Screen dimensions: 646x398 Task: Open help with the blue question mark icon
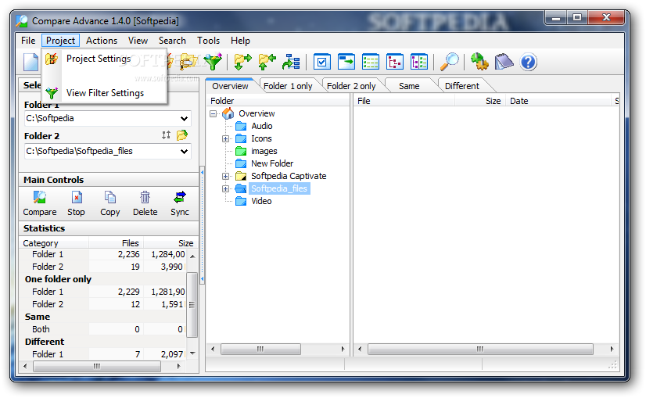pyautogui.click(x=528, y=63)
